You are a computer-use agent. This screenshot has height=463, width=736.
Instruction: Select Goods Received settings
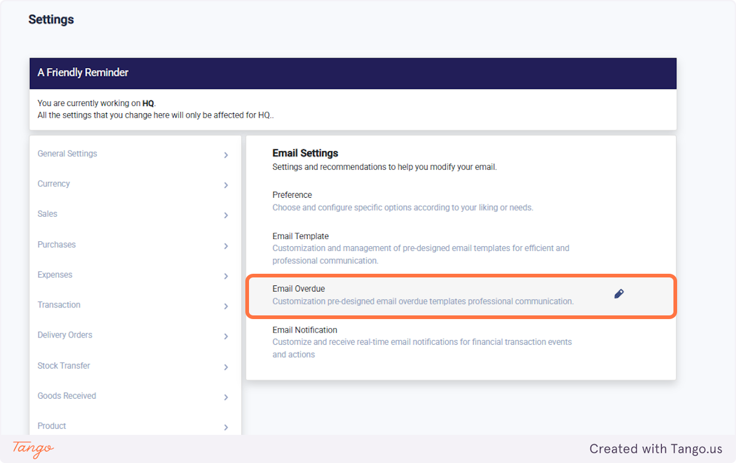[67, 396]
